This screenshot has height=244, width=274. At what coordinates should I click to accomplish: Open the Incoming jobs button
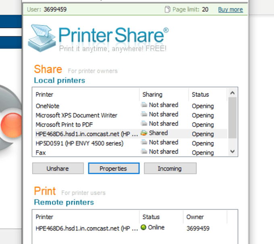[170, 168]
